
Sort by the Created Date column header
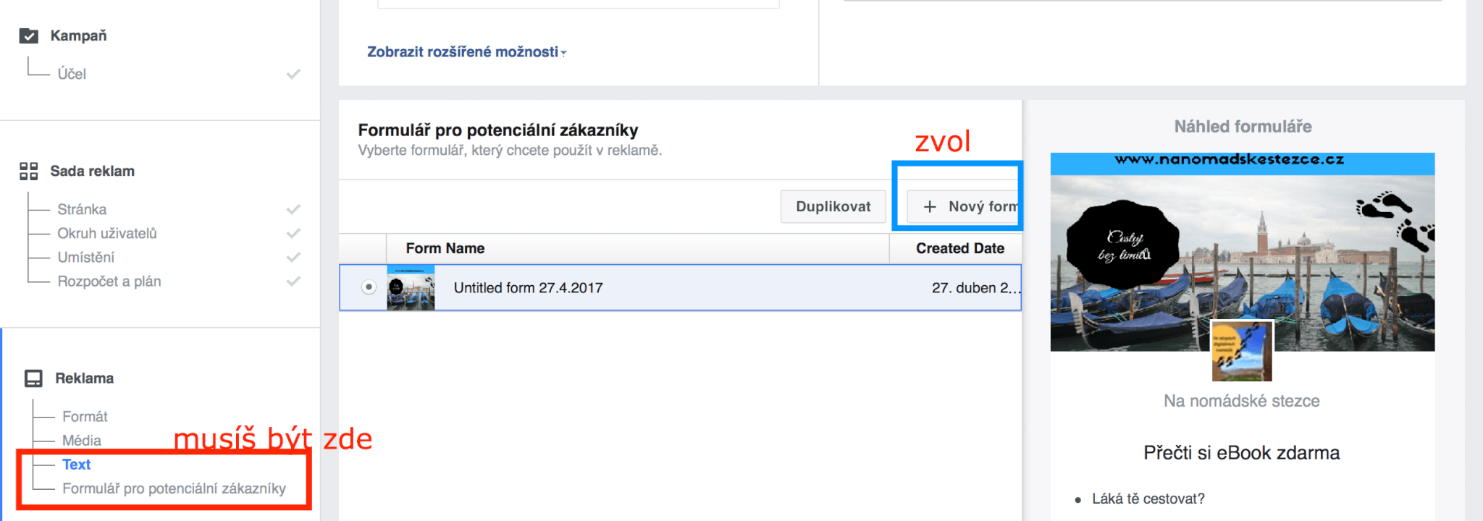959,248
